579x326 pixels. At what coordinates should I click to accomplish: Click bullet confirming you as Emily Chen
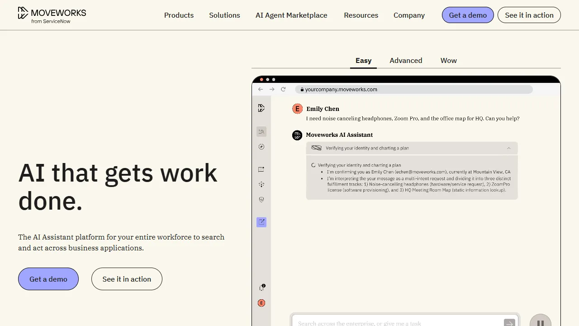418,172
